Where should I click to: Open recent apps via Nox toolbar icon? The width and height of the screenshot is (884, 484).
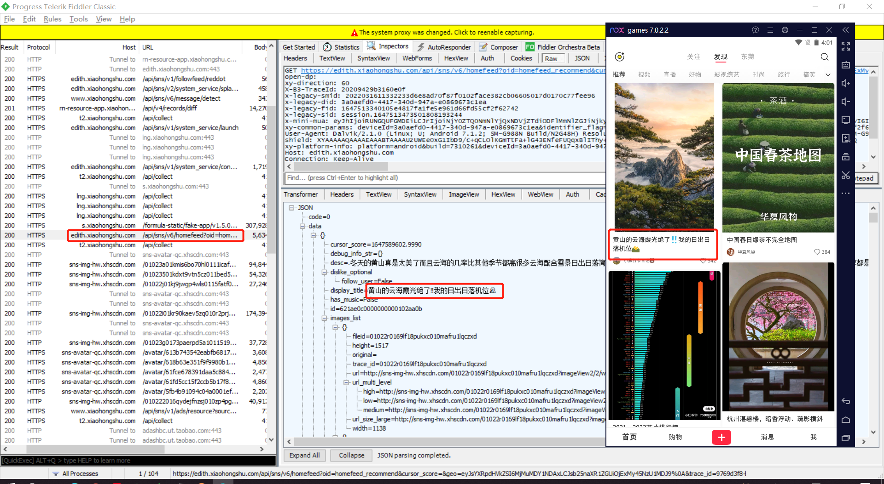(x=845, y=438)
